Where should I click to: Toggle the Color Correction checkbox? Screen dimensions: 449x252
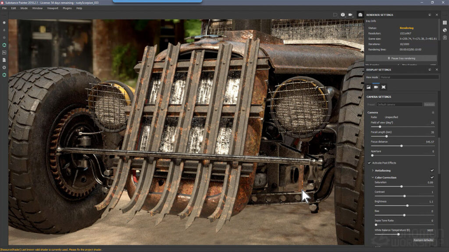tap(432, 178)
